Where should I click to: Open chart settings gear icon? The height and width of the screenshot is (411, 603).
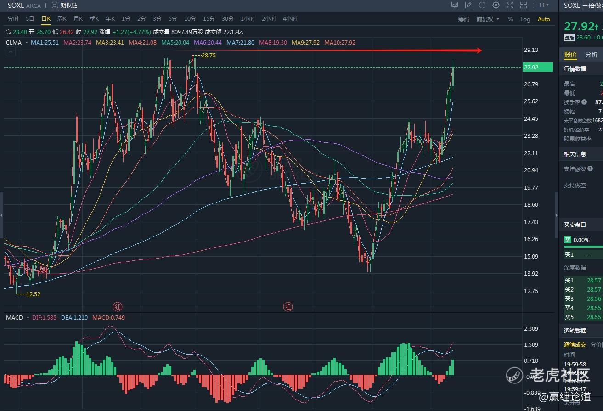point(496,6)
